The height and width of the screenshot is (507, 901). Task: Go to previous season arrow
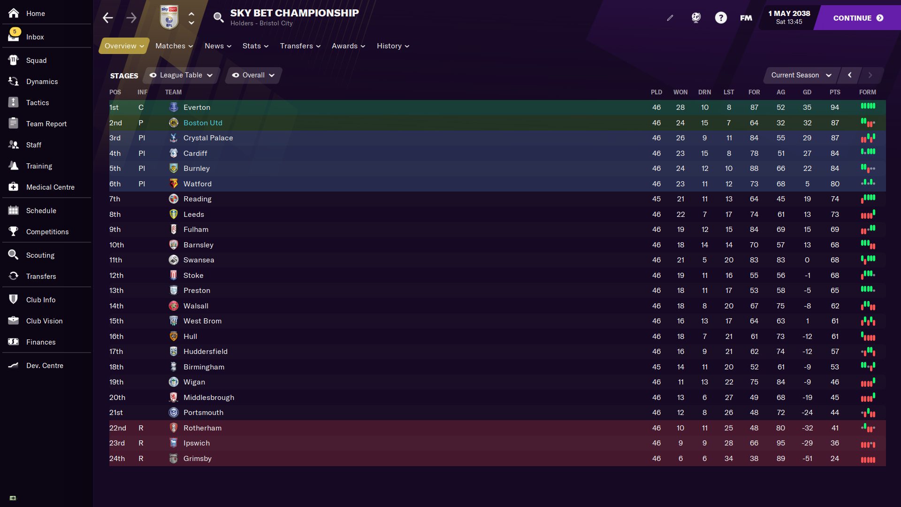point(849,75)
